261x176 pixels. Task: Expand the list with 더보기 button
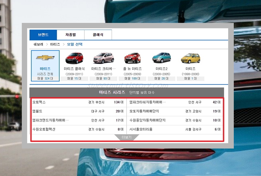(x=127, y=137)
